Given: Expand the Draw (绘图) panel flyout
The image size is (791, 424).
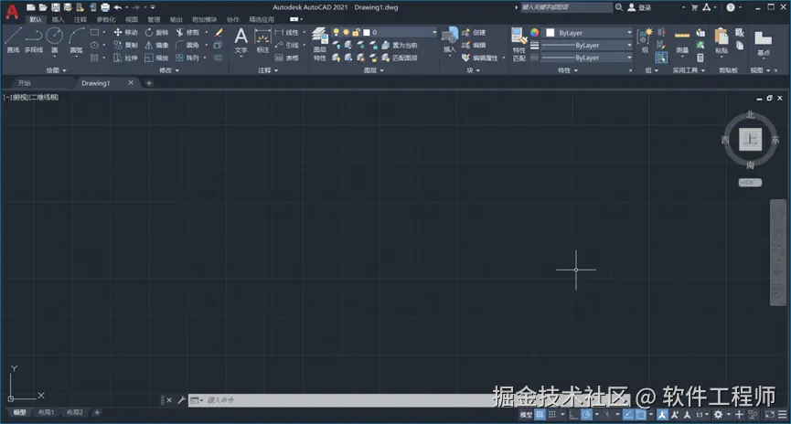Looking at the screenshot, I should (56, 70).
